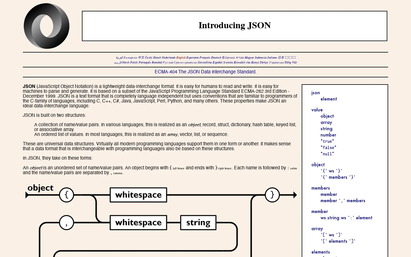The width and height of the screenshot is (411, 257).
Task: Click the "false" literal in the grammar
Action: click(329, 148)
